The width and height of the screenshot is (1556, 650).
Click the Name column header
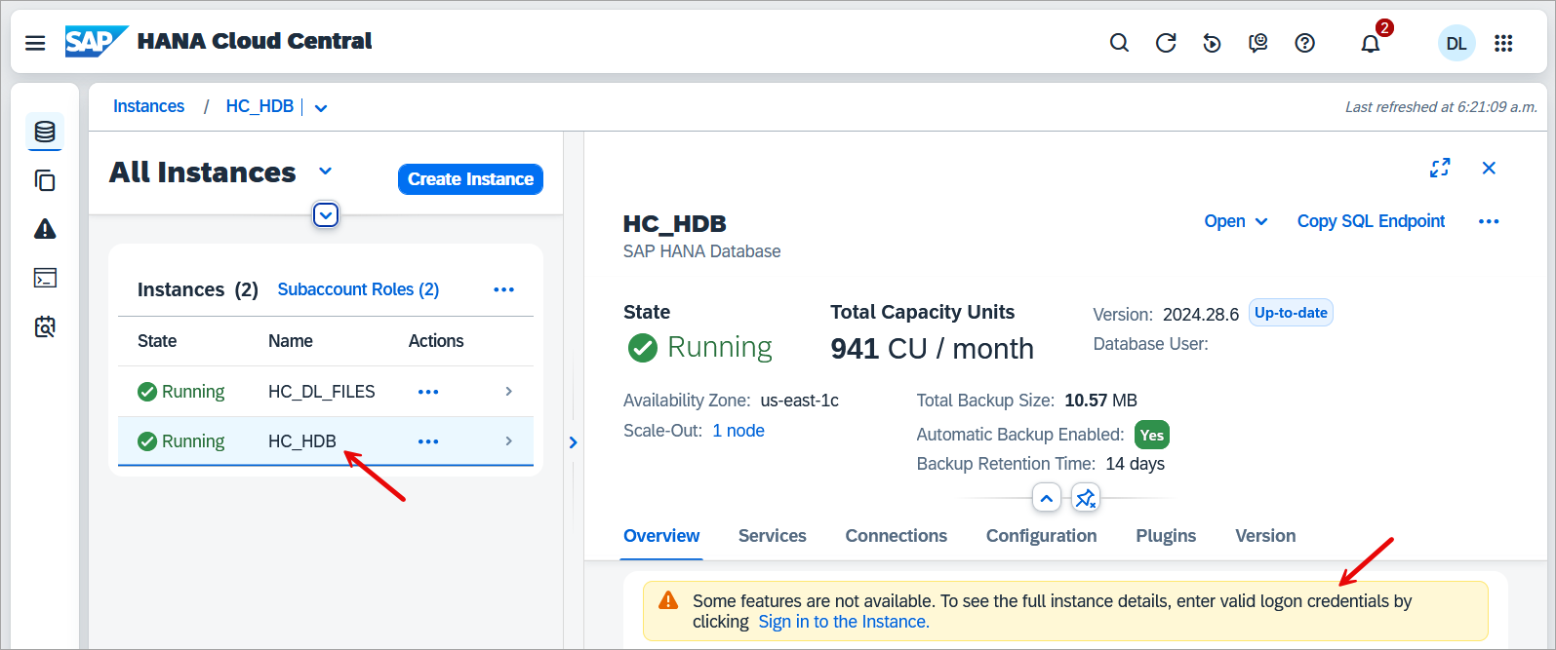[291, 341]
